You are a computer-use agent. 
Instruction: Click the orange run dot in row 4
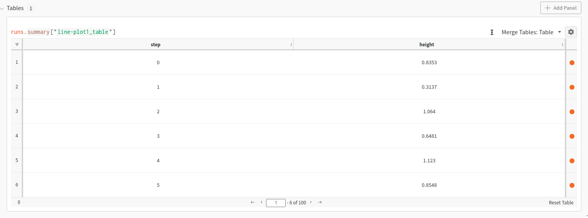tap(572, 136)
